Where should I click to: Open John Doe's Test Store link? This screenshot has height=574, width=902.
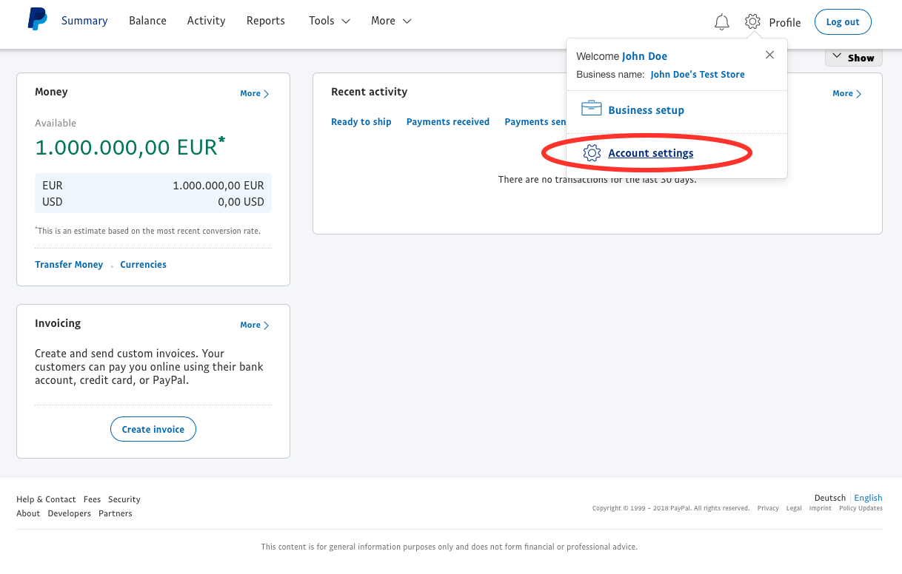point(698,75)
